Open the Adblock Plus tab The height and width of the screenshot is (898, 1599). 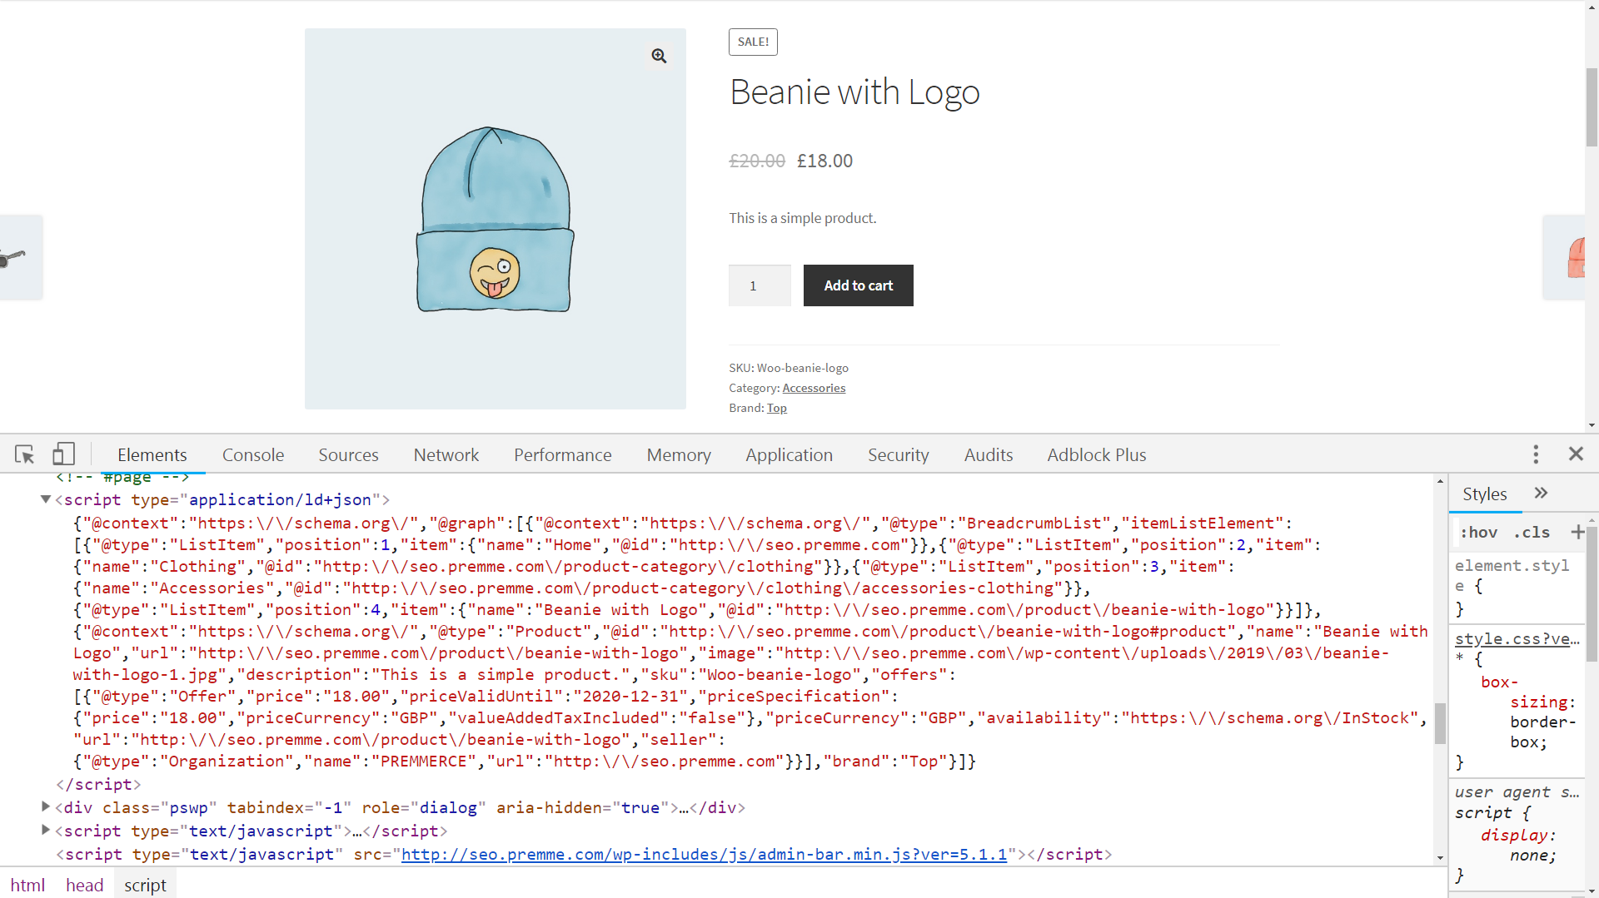click(1097, 455)
